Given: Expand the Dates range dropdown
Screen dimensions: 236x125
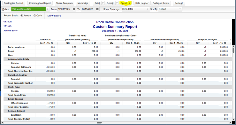Looking at the screenshot, I should pos(48,9).
